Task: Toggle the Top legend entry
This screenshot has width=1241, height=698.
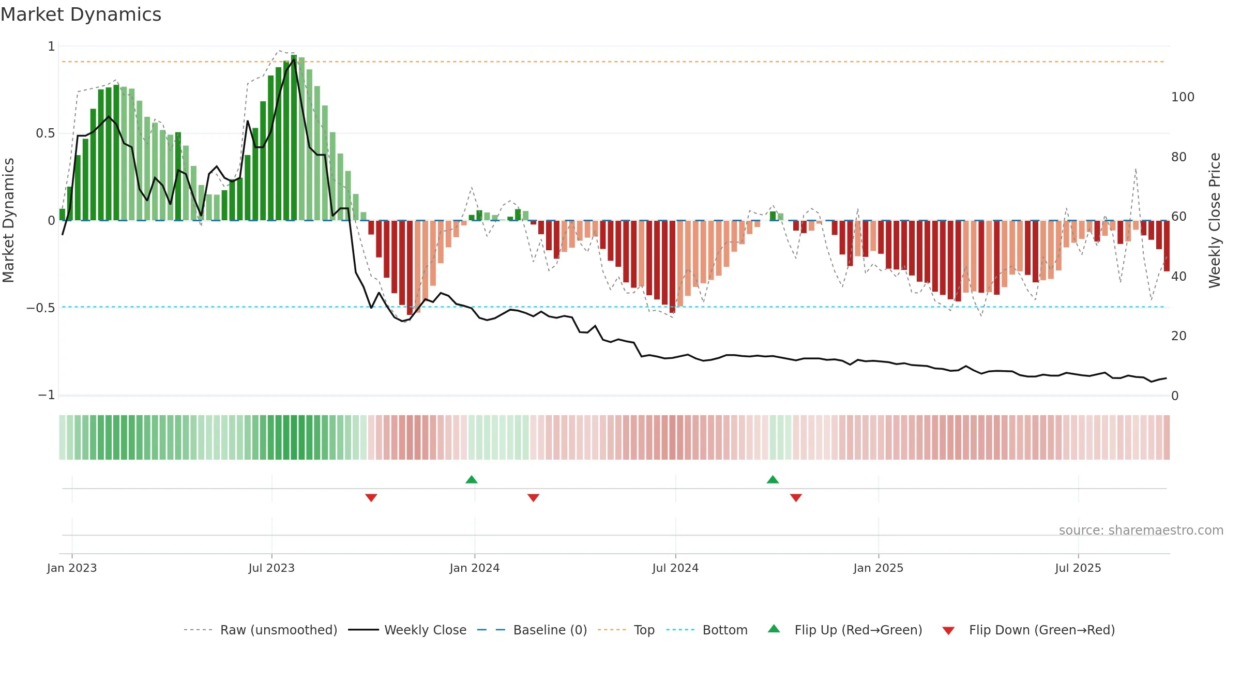Action: 626,630
